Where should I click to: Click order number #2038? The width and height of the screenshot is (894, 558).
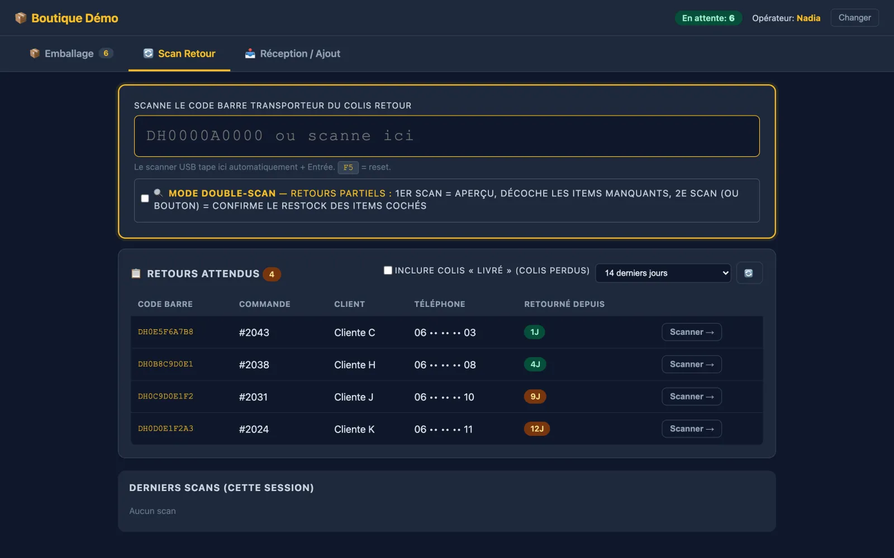(x=254, y=365)
